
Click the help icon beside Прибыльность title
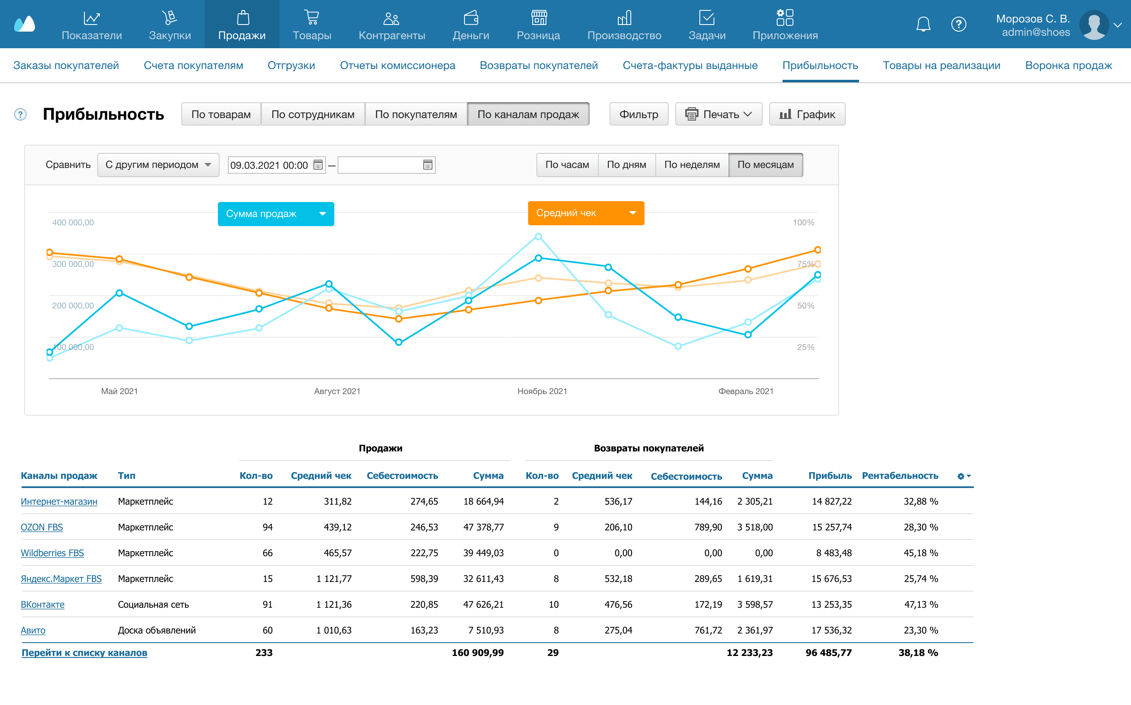tap(20, 114)
